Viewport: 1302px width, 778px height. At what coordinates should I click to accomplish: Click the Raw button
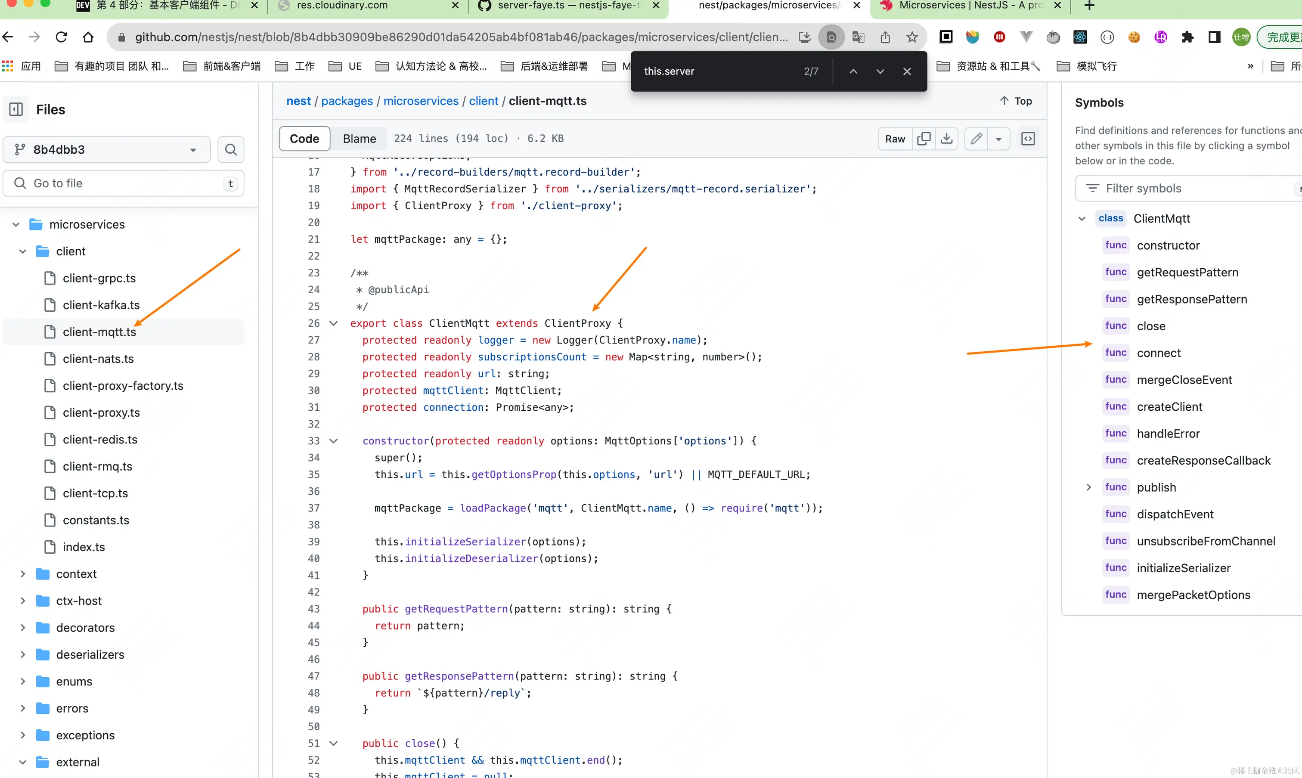pos(895,138)
